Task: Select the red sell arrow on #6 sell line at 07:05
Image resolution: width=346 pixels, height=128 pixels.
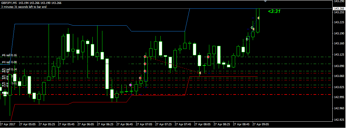Action: click(x=145, y=57)
